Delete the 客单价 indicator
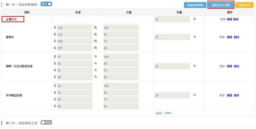The image size is (256, 129). 237,37
